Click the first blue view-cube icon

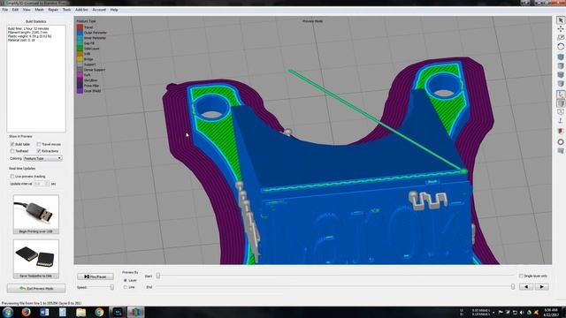561,57
